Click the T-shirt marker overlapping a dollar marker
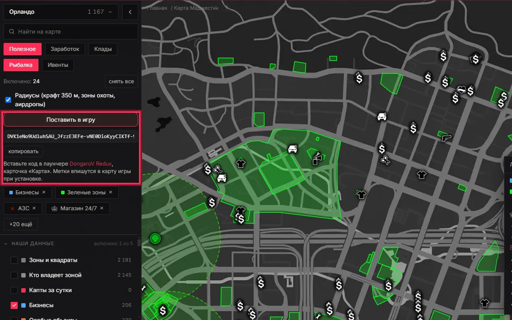The width and height of the screenshot is (512, 320). pos(241,210)
